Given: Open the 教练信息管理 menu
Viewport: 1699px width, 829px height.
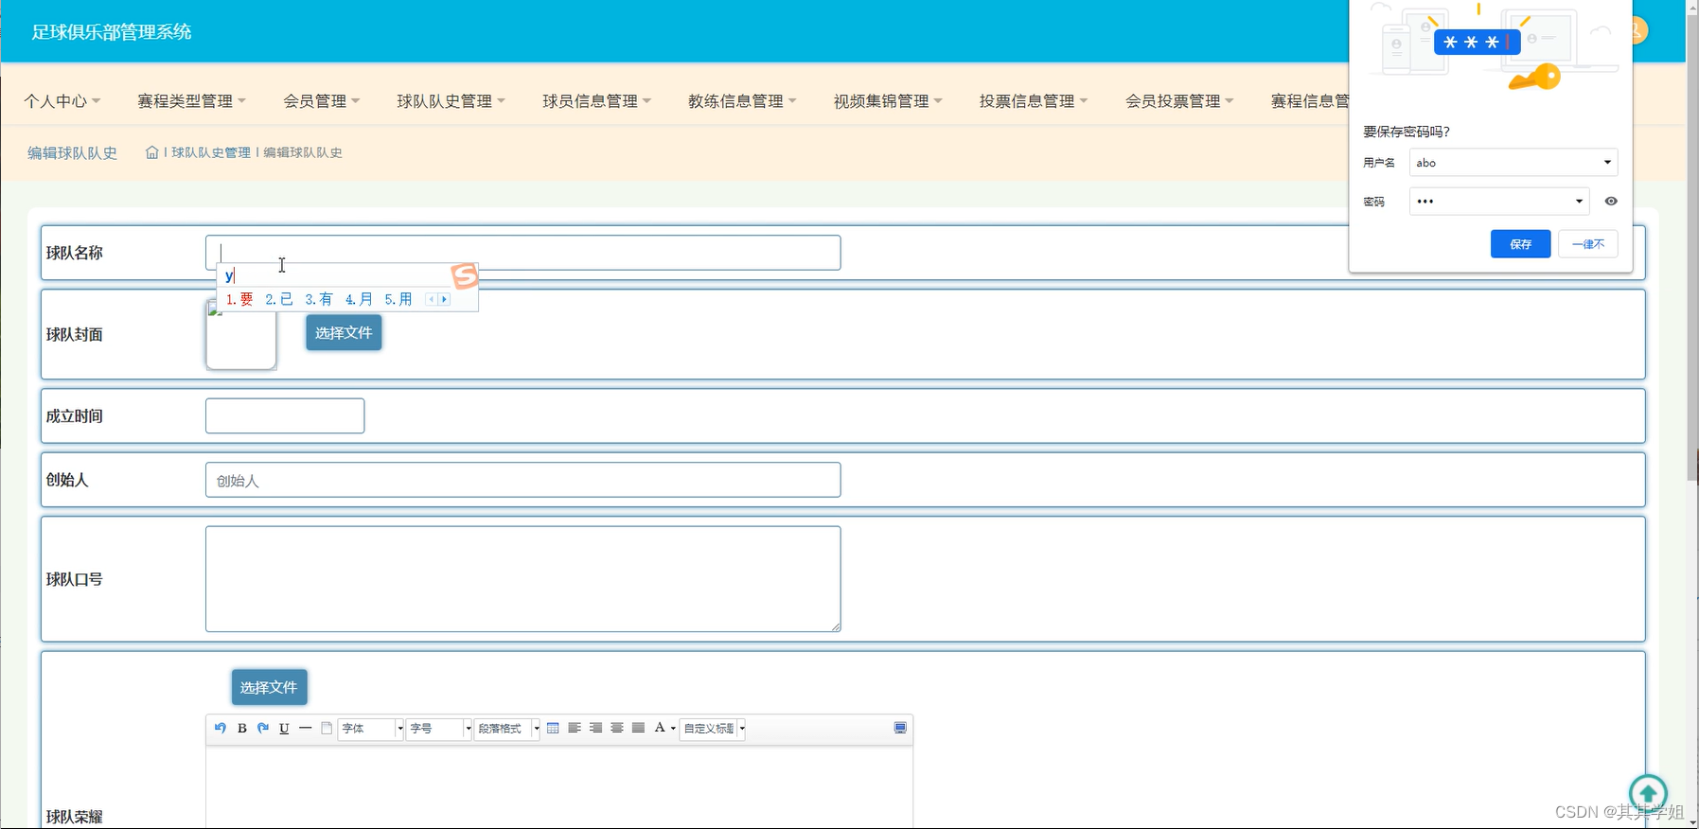Looking at the screenshot, I should pos(743,100).
